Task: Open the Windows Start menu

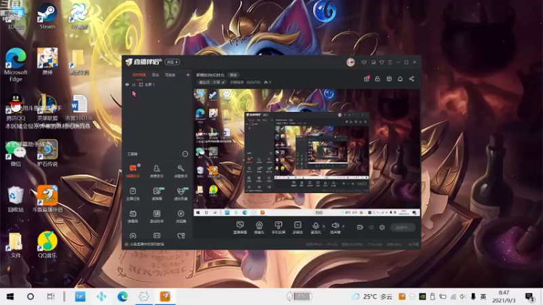Action: pos(10,296)
